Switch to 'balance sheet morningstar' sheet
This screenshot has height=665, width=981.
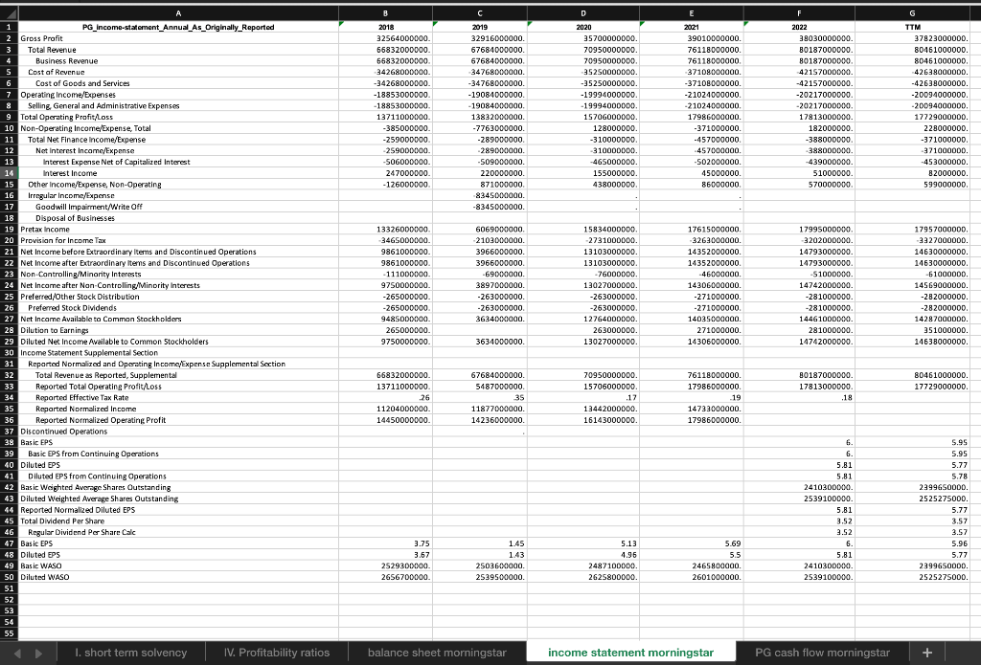437,652
